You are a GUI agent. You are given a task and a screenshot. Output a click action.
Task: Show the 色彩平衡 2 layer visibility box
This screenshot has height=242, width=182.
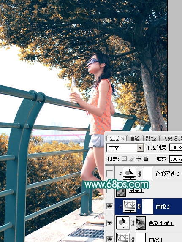tap(110, 174)
